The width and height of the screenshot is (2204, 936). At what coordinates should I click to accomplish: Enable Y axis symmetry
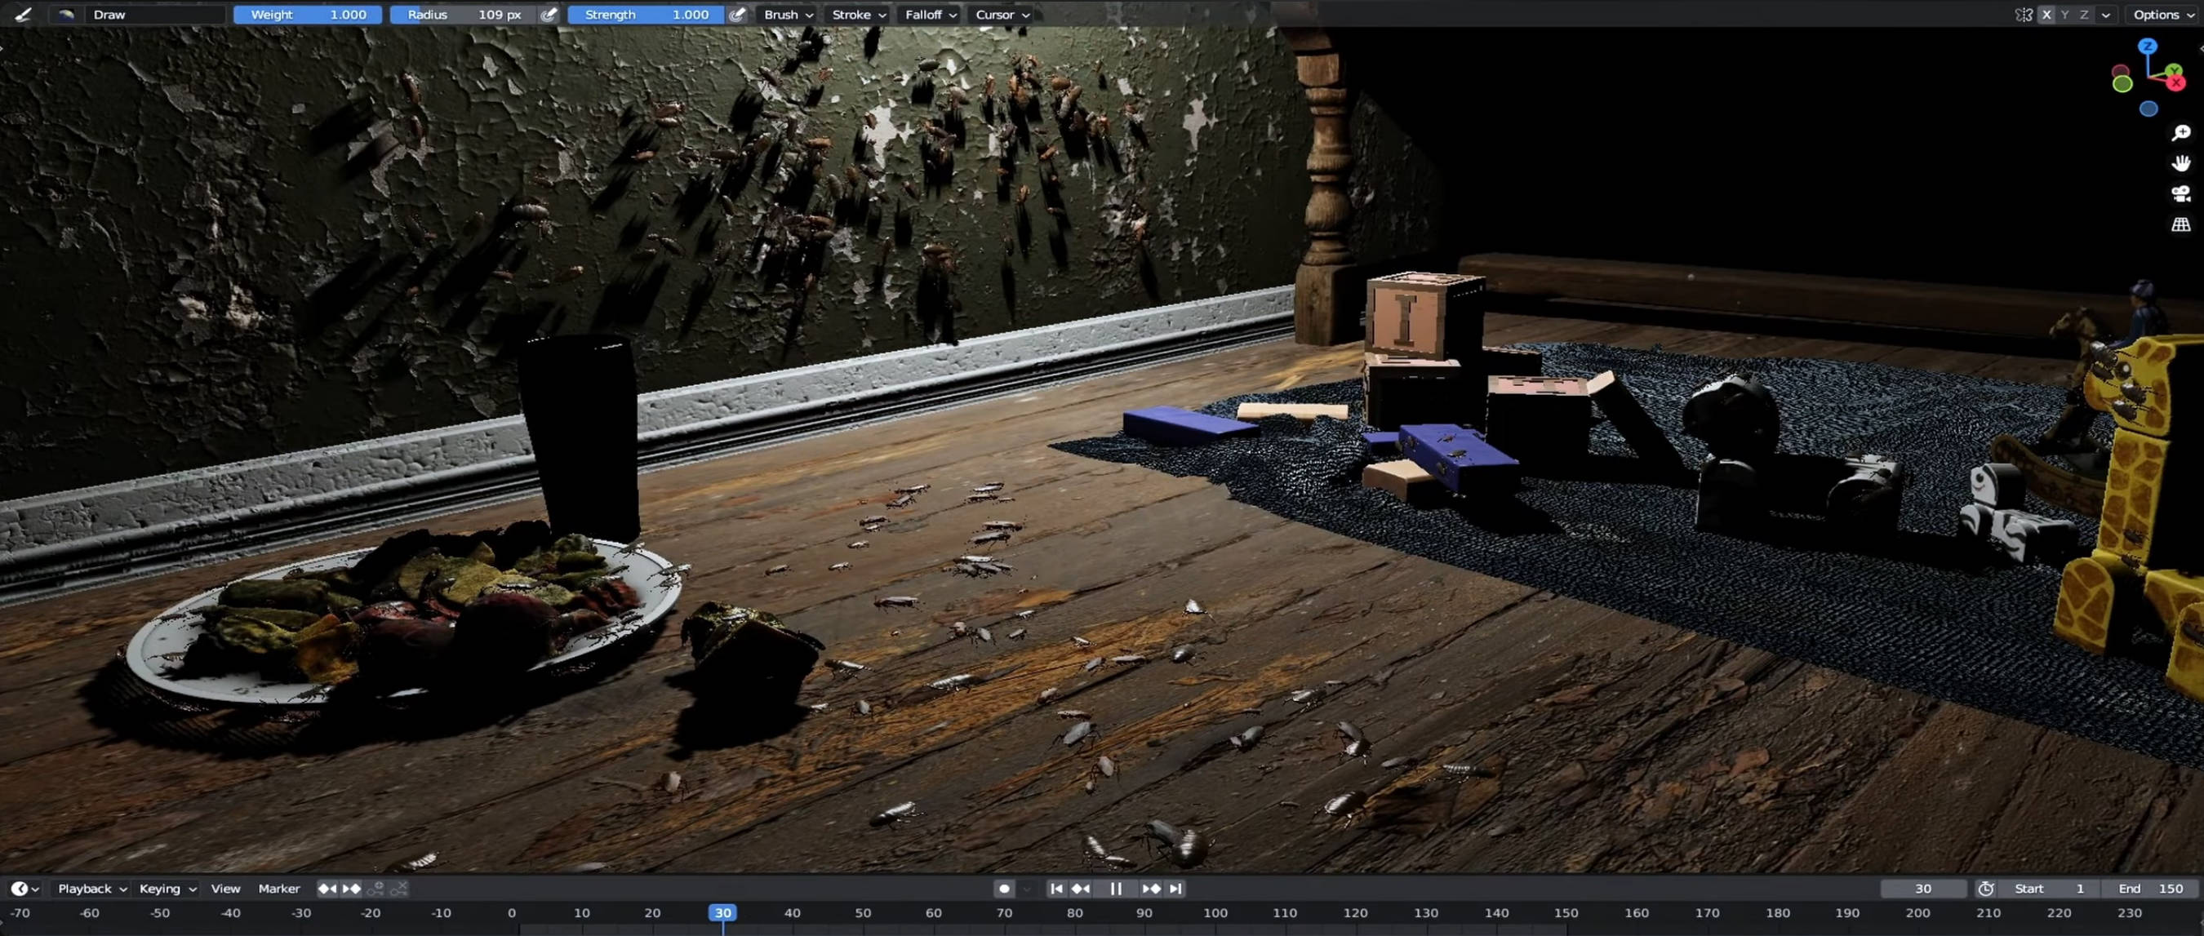pyautogui.click(x=2064, y=15)
